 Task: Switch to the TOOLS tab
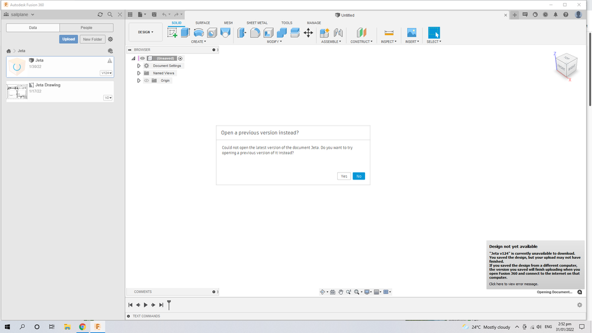[x=287, y=23]
